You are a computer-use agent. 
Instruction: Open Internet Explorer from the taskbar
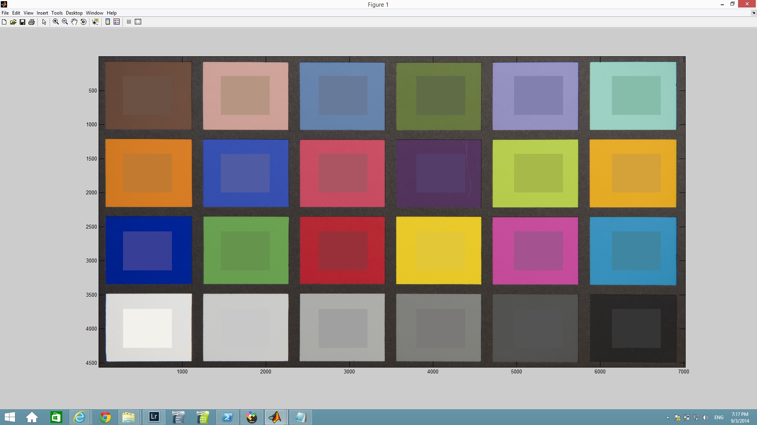[x=80, y=417]
